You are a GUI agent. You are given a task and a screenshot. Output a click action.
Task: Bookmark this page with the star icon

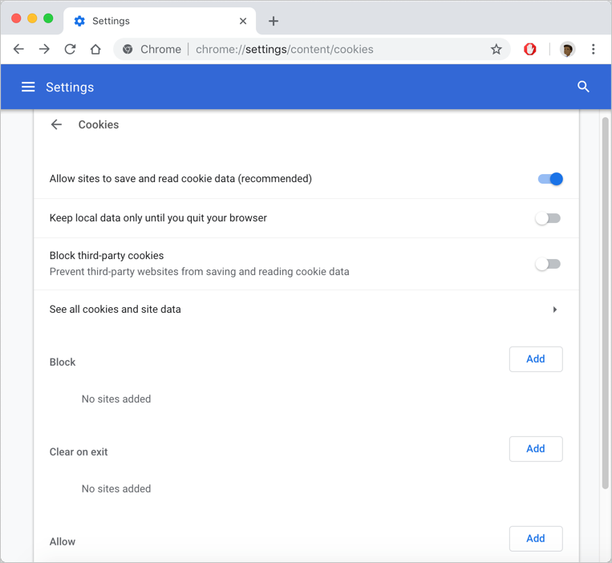496,49
